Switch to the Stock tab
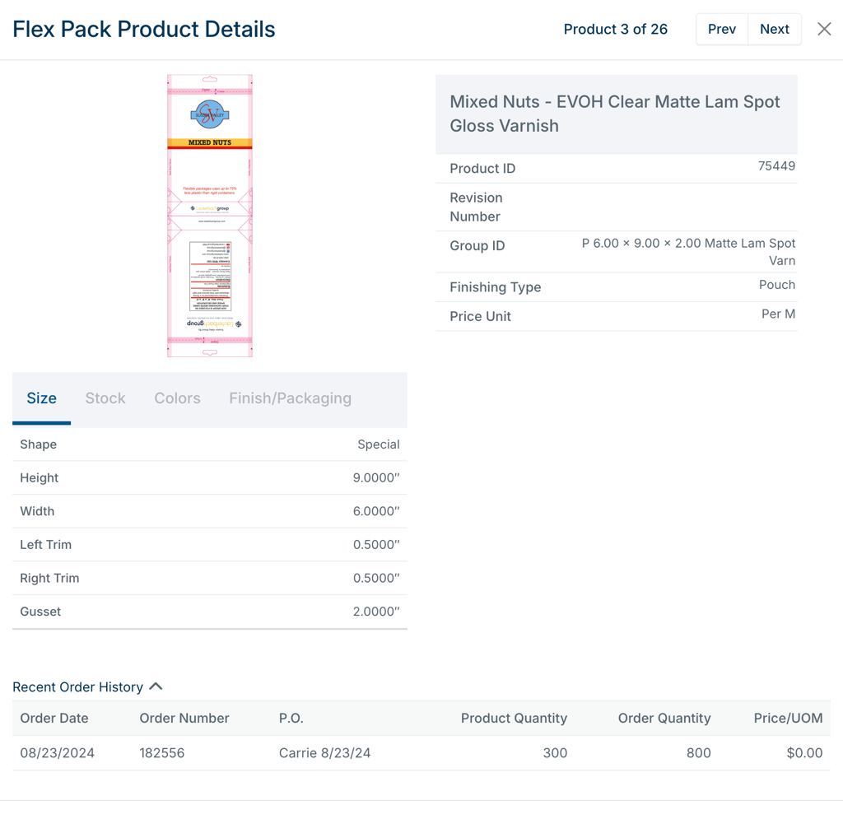 (105, 398)
